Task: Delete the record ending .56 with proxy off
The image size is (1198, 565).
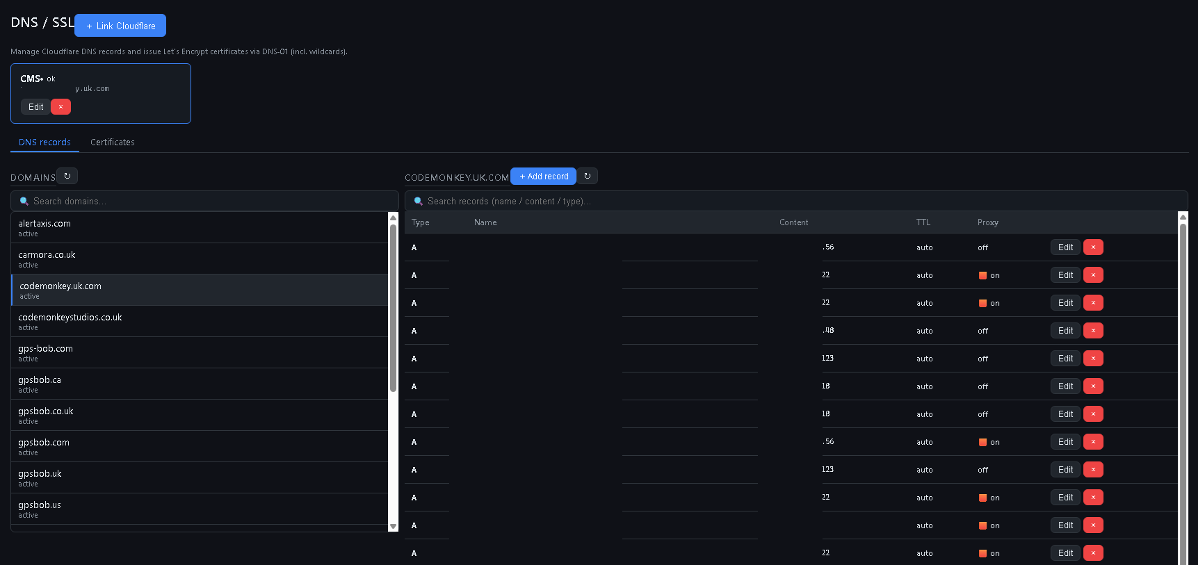Action: 1093,247
